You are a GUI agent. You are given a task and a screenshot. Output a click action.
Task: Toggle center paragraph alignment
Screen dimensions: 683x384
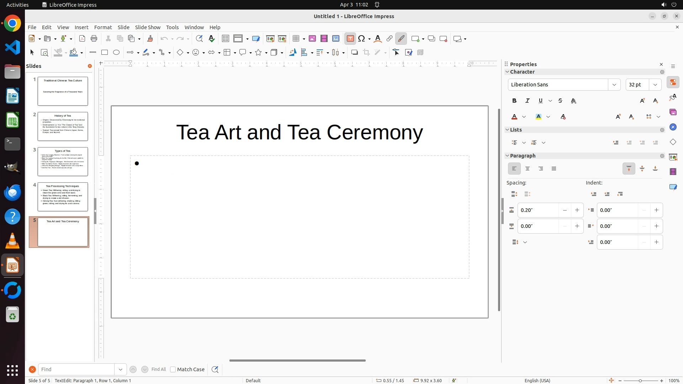click(x=528, y=169)
